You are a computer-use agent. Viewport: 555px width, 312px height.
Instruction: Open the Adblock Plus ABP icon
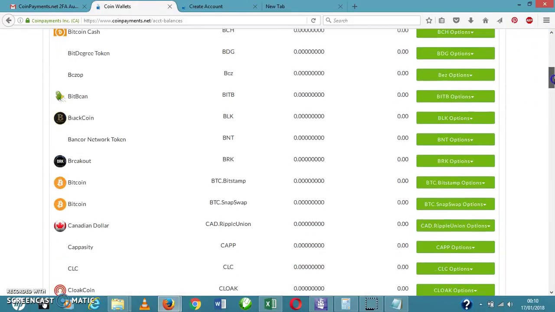point(529,20)
